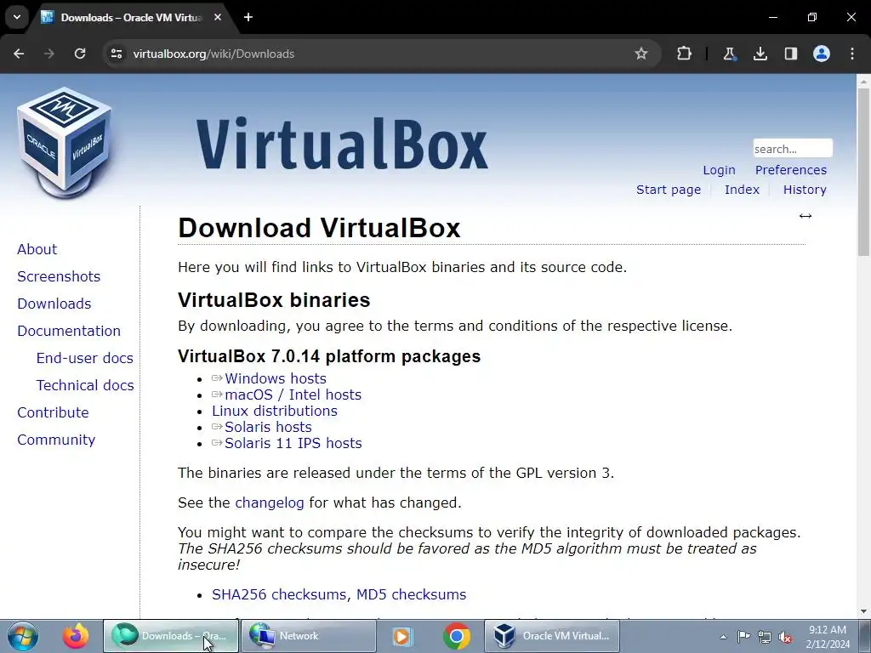This screenshot has width=871, height=653.
Task: Bookmark this page with the star icon
Action: (x=641, y=54)
